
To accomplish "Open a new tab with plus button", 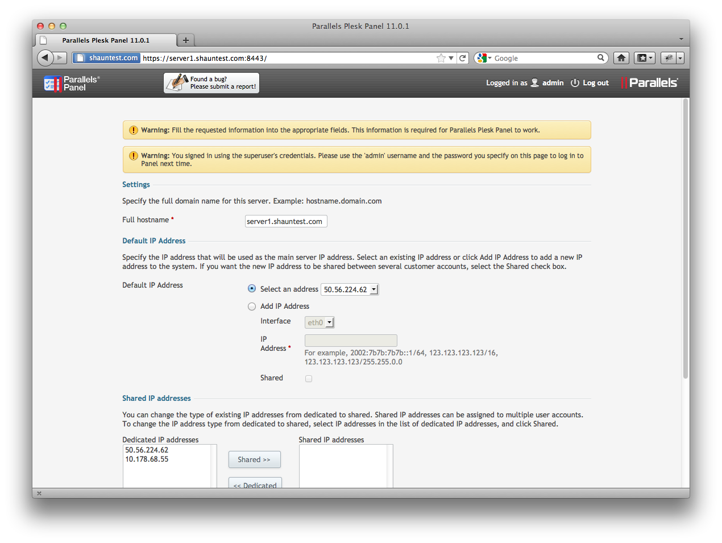I will pos(185,40).
